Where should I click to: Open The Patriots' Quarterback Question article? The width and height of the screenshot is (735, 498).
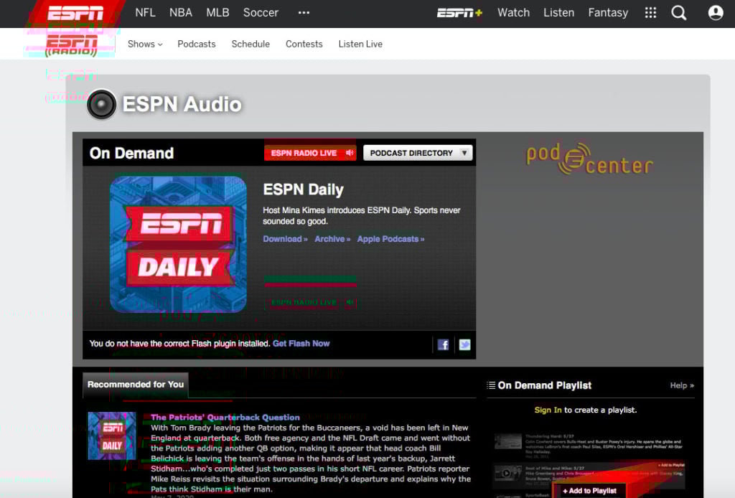tap(225, 418)
